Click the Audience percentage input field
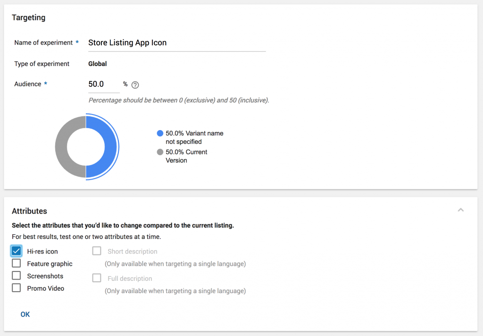Screen dimensions: 483x336 coord(104,84)
